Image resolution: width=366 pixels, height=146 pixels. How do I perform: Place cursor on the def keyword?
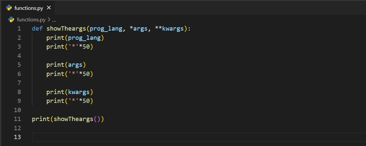37,29
